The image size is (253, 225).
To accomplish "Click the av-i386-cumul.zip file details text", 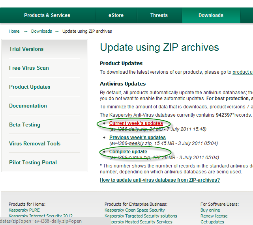I will pyautogui.click(x=164, y=158).
